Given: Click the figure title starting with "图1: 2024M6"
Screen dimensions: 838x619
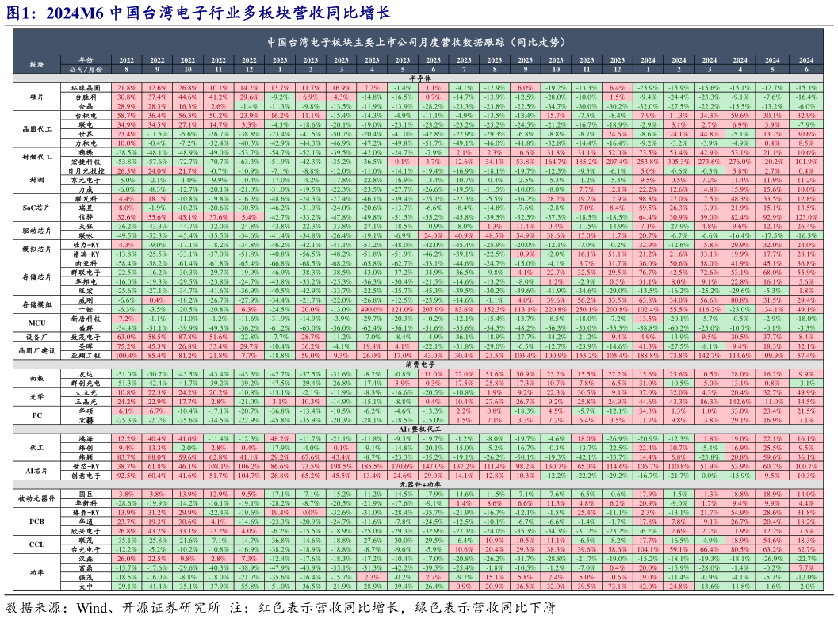Looking at the screenshot, I should (198, 13).
